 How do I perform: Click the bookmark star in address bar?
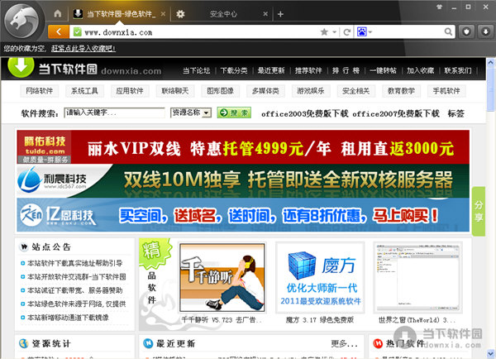[324, 31]
